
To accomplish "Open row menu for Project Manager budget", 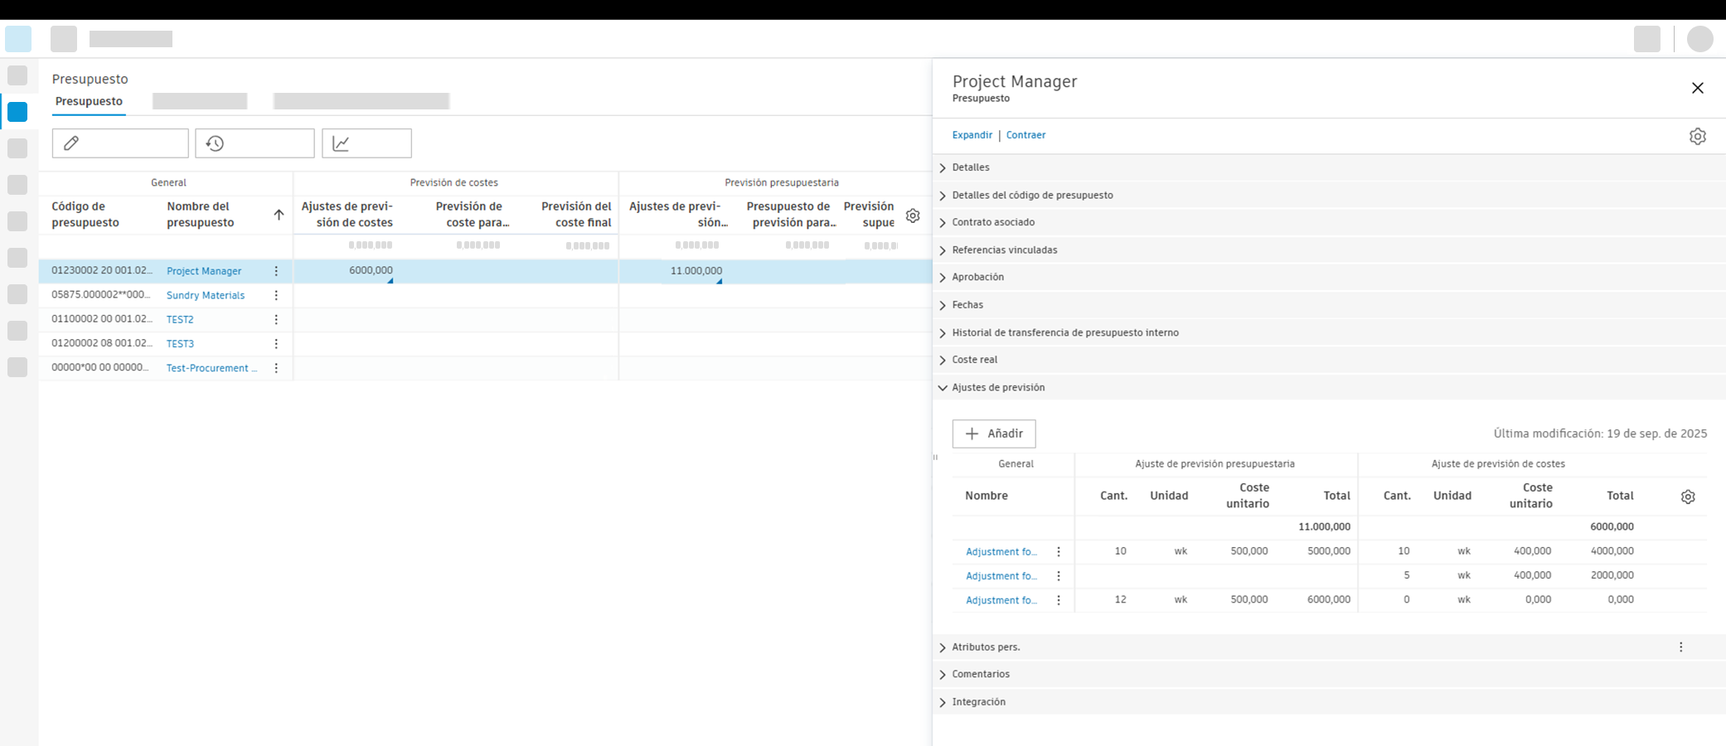I will click(x=276, y=271).
